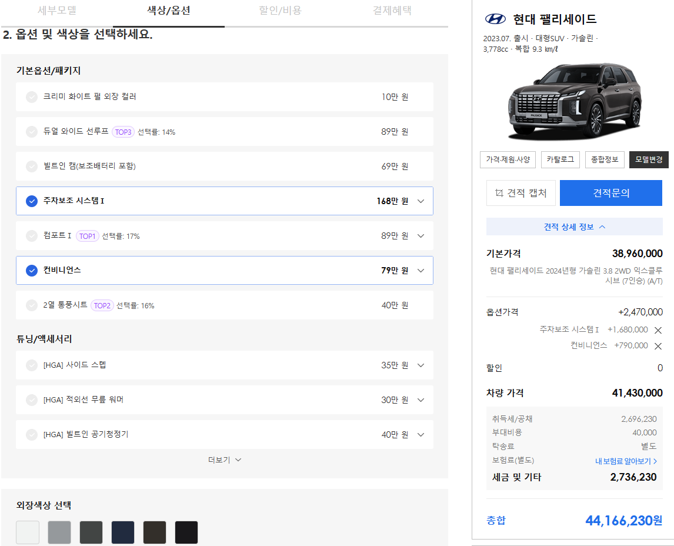Open 카탈로그 button

[560, 159]
